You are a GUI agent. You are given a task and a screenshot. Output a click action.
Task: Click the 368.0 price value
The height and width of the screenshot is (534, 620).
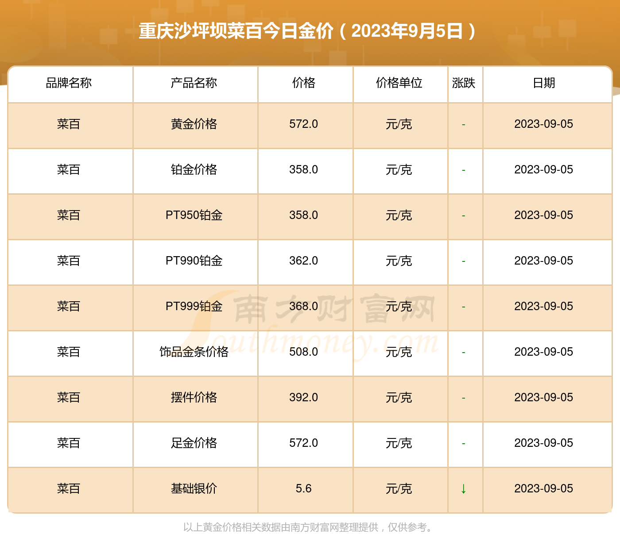(x=304, y=306)
